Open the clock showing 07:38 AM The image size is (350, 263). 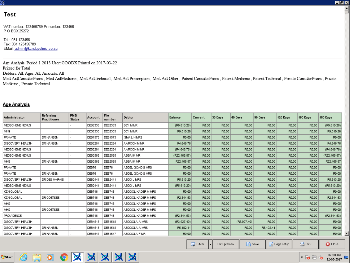point(334,257)
